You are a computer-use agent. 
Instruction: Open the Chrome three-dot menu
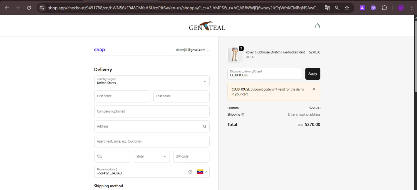point(411,8)
